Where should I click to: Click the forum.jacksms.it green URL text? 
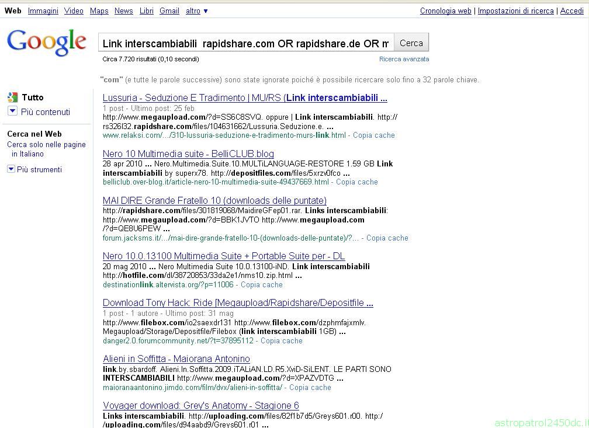(231, 238)
